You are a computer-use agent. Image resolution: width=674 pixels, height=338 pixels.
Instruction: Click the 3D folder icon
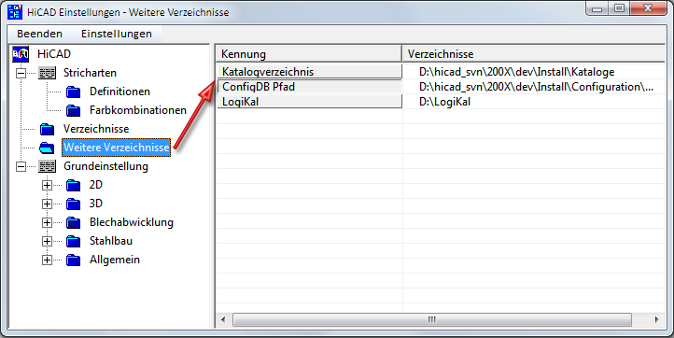73,204
